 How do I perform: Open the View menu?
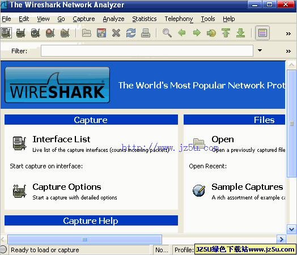click(x=43, y=19)
